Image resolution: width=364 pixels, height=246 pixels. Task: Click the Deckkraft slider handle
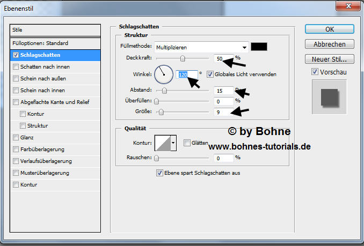(x=183, y=58)
